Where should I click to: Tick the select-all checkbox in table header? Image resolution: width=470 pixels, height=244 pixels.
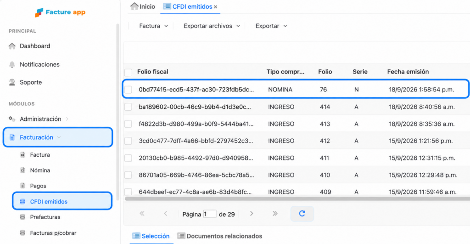129,72
